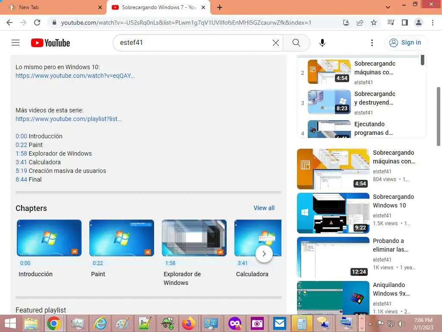Open the Windows Start button
The width and height of the screenshot is (442, 332).
(10, 323)
